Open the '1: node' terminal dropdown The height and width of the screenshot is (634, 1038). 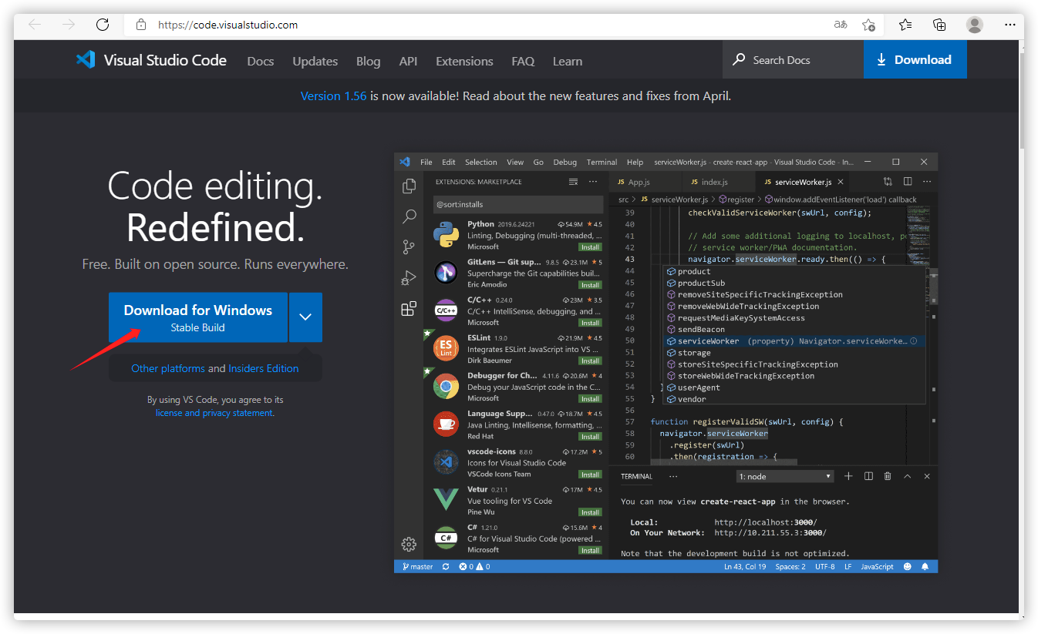point(785,476)
